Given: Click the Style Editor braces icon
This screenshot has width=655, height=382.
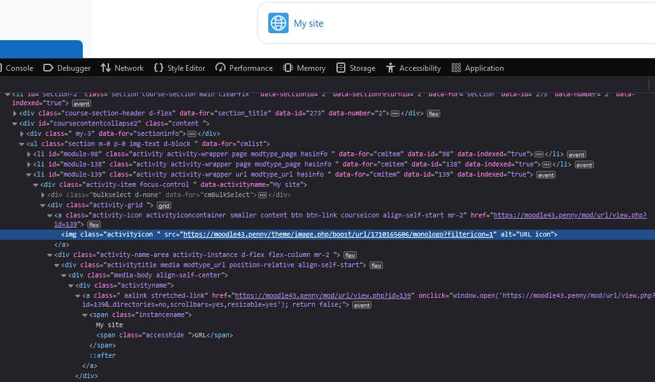Looking at the screenshot, I should click(x=158, y=68).
